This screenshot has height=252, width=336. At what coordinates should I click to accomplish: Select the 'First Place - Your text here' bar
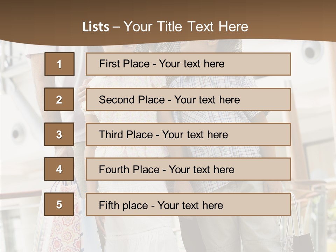click(188, 64)
